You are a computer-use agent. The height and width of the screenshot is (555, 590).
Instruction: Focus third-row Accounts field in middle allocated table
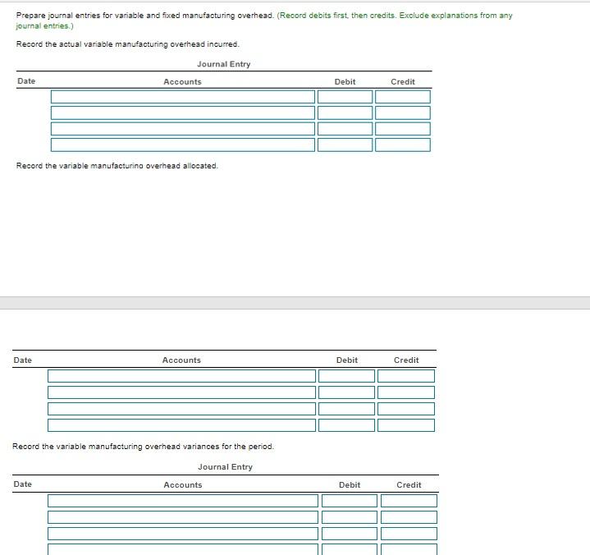coord(181,409)
